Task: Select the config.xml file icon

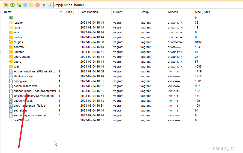Action: click(x=11, y=81)
